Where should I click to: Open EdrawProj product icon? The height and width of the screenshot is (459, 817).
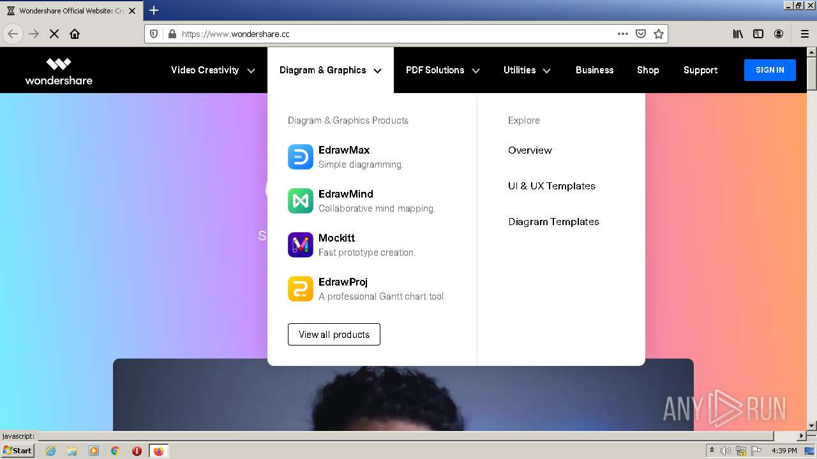(300, 289)
